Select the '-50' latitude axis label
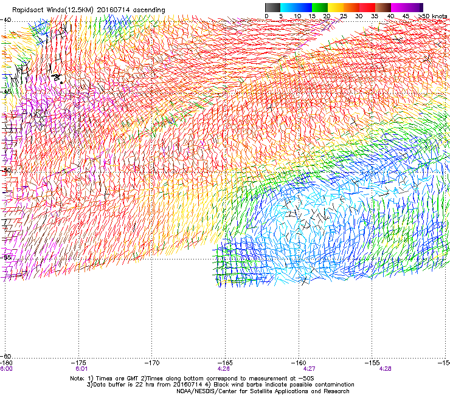 (5, 170)
